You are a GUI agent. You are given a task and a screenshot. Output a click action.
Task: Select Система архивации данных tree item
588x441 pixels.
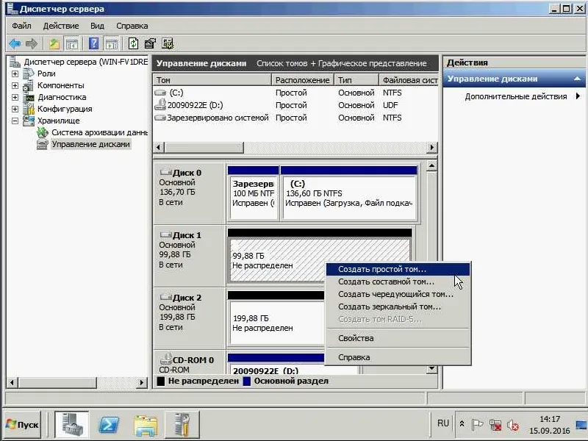99,132
